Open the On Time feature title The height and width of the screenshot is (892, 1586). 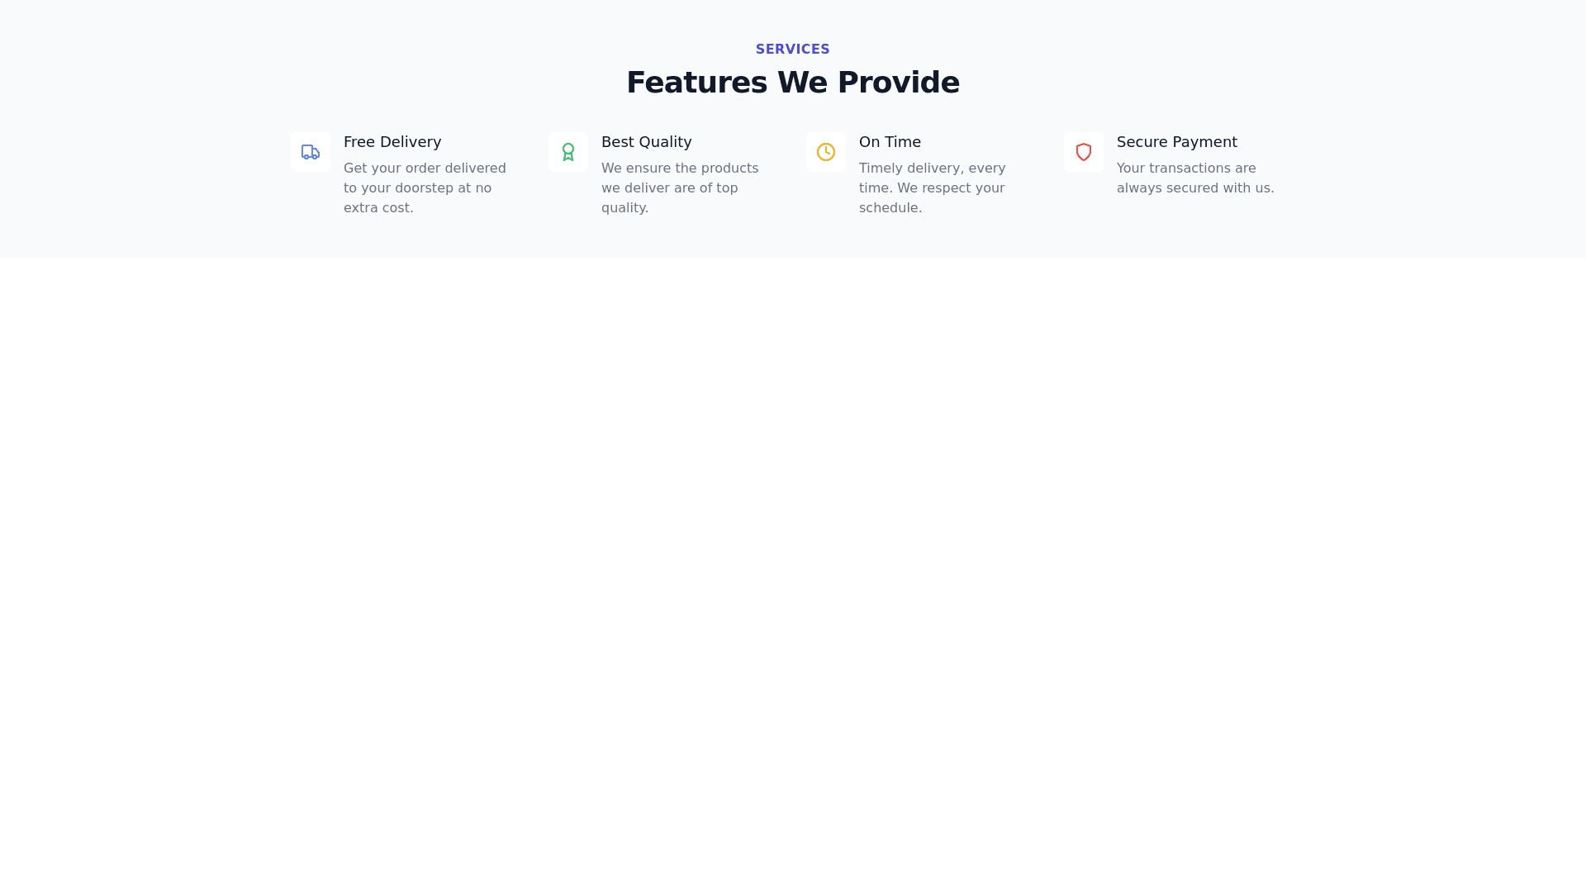tap(890, 142)
